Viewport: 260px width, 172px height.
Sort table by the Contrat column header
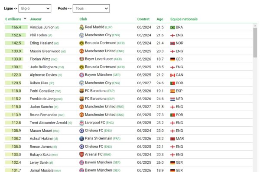(x=143, y=19)
